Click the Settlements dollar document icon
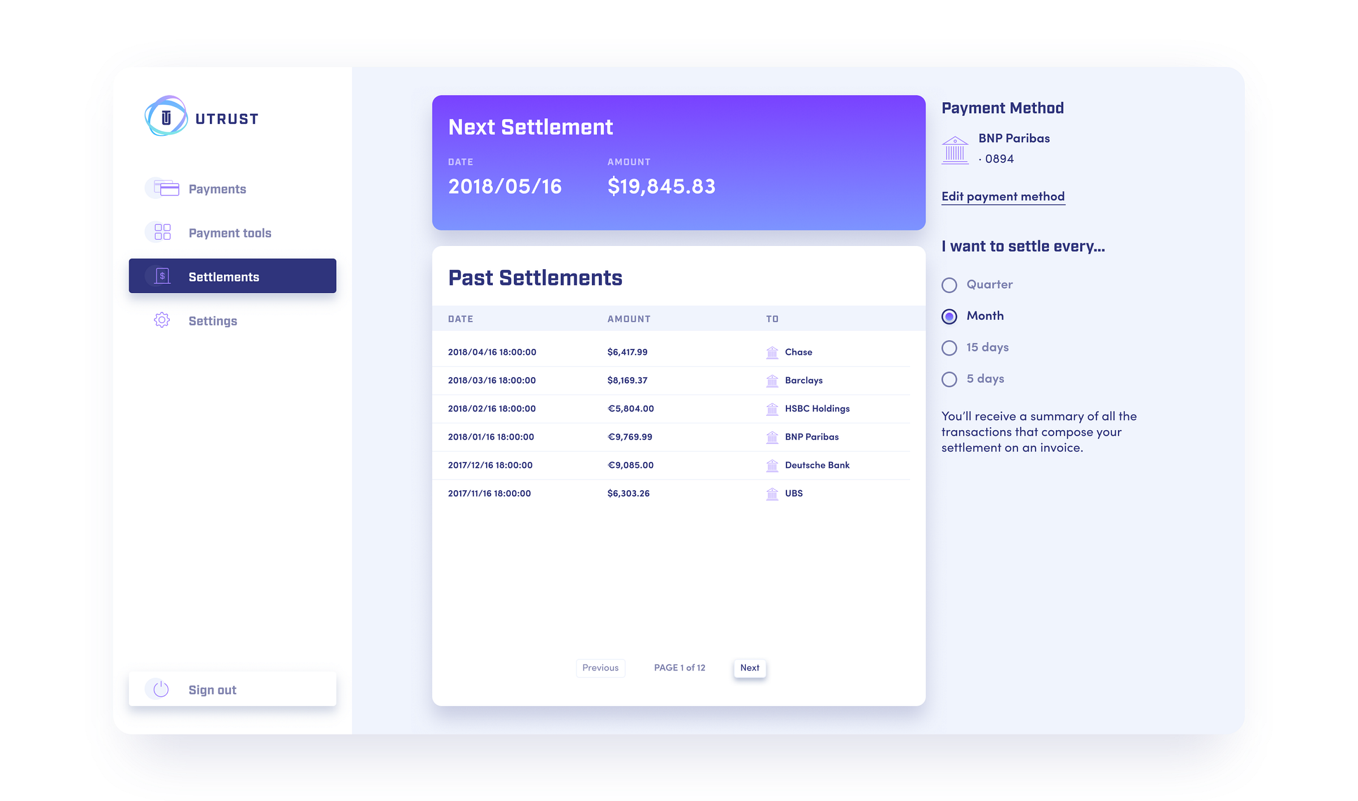This screenshot has height=801, width=1358. point(162,276)
